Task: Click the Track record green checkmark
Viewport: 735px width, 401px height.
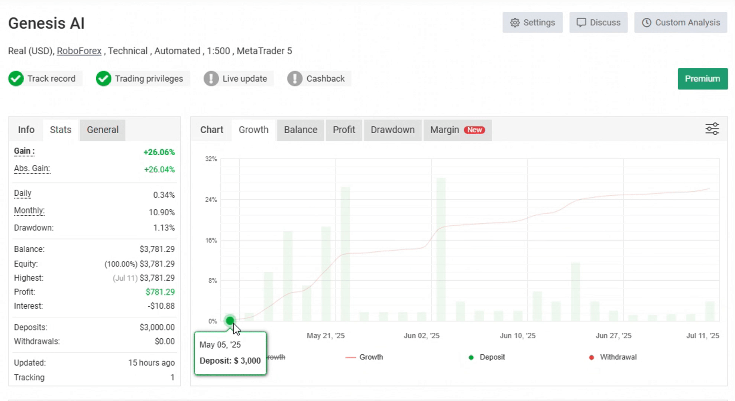Action: (16, 79)
